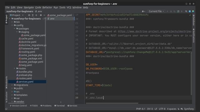Open the Current File run configuration dropdown
This screenshot has height=112, width=200.
(x=156, y=11)
